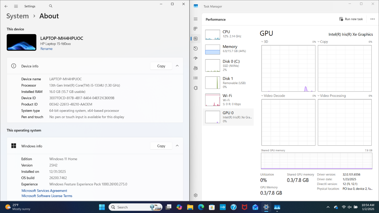Screen dimensions: 379x213
Task: Open Users page in Task Manager sidebar
Action: tap(196, 68)
